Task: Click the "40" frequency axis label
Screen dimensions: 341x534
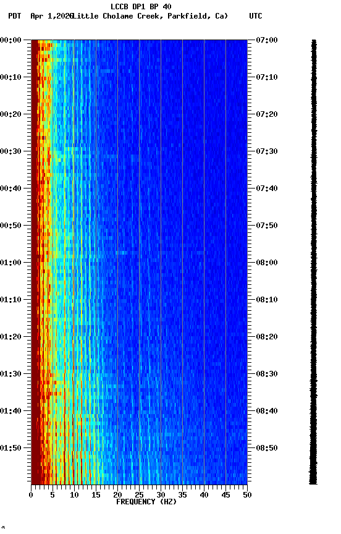Action: click(204, 496)
